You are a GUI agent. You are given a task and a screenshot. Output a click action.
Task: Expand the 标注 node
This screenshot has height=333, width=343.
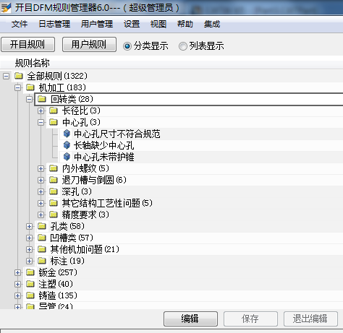point(29,261)
